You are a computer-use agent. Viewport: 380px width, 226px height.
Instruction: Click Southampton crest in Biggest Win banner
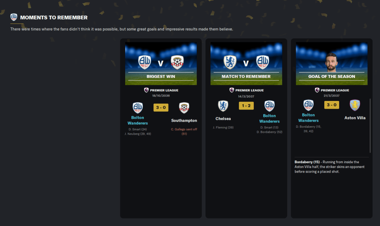tap(177, 62)
